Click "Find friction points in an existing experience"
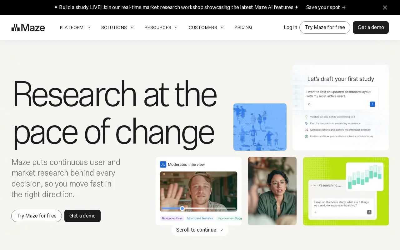The height and width of the screenshot is (250, 400). click(x=335, y=123)
